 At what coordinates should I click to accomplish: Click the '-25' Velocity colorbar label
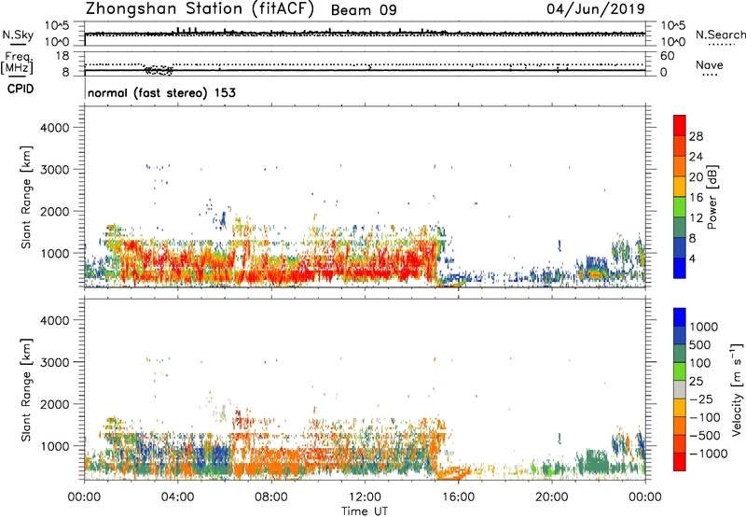pyautogui.click(x=701, y=398)
